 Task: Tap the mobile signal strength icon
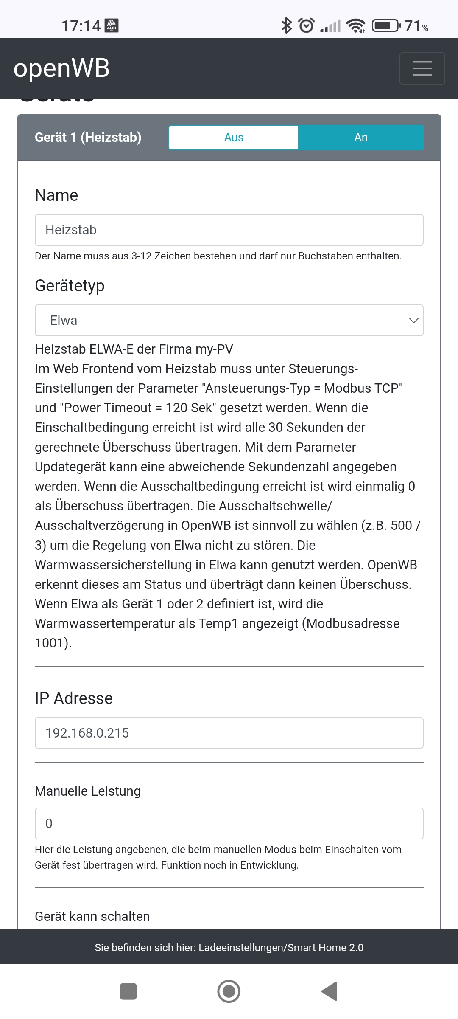(330, 26)
